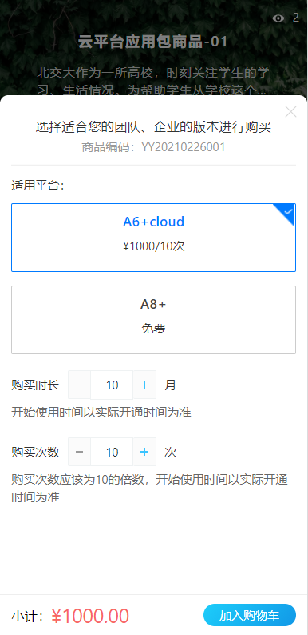
Task: Select the free A8+ platform option
Action: click(x=153, y=320)
